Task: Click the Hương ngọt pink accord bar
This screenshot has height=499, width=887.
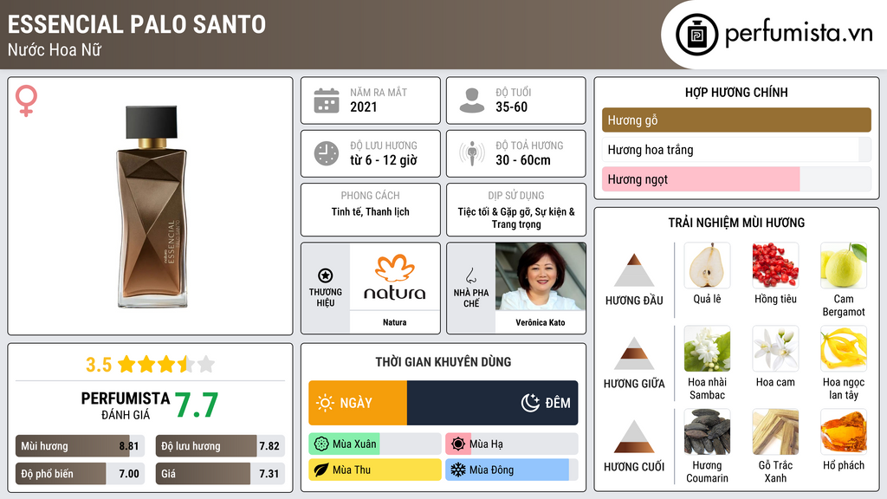Action: pyautogui.click(x=701, y=178)
